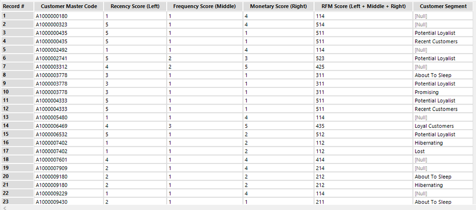Select the RFM Score column header
Viewport: 476px width, 210px height.
click(363, 6)
